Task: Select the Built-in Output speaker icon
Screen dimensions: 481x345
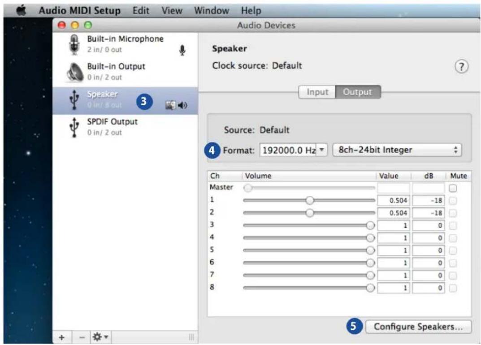Action: pos(74,73)
